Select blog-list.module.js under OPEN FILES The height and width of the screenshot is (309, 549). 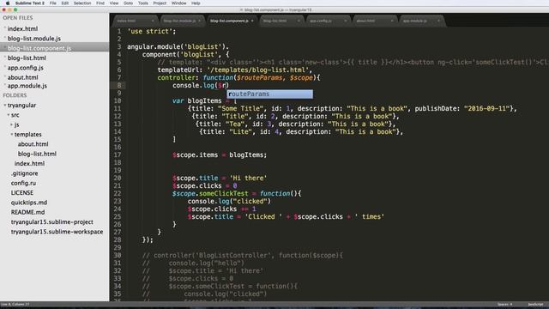34,39
